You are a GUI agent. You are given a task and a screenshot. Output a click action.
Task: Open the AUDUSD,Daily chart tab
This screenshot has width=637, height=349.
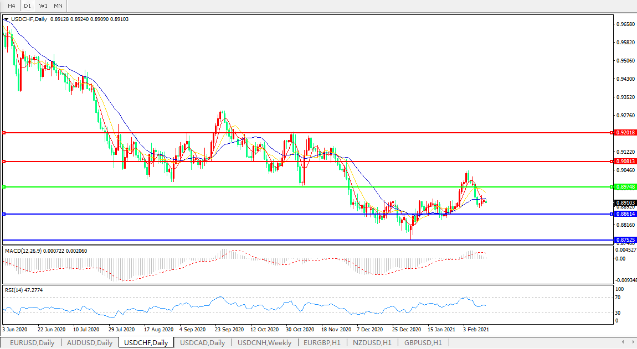point(90,343)
